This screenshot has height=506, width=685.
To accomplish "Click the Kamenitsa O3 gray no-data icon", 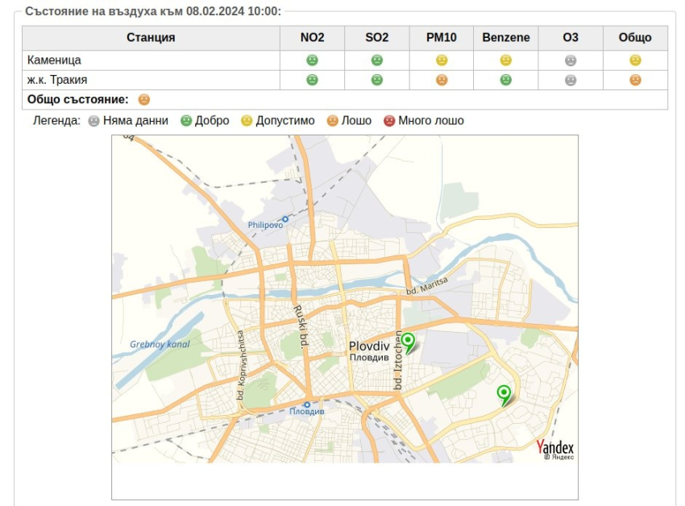I will tap(571, 60).
